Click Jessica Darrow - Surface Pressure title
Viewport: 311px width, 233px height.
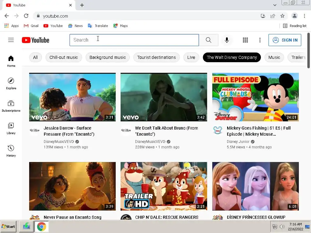click(x=69, y=131)
